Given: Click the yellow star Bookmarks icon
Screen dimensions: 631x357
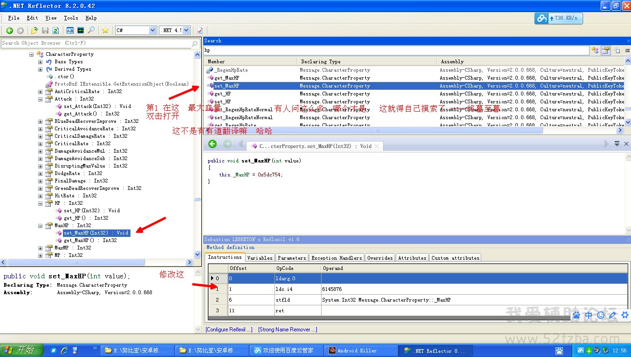Looking at the screenshot, I should [x=105, y=30].
